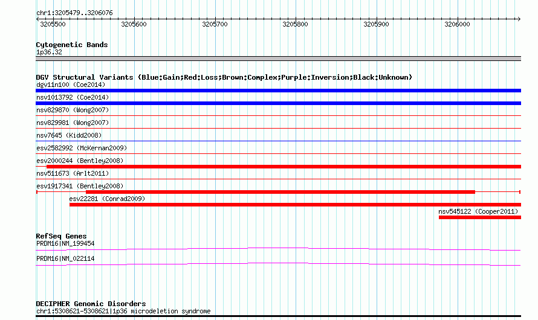Click the blue dgv11n100 gain bar
538x320 pixels.
278,91
